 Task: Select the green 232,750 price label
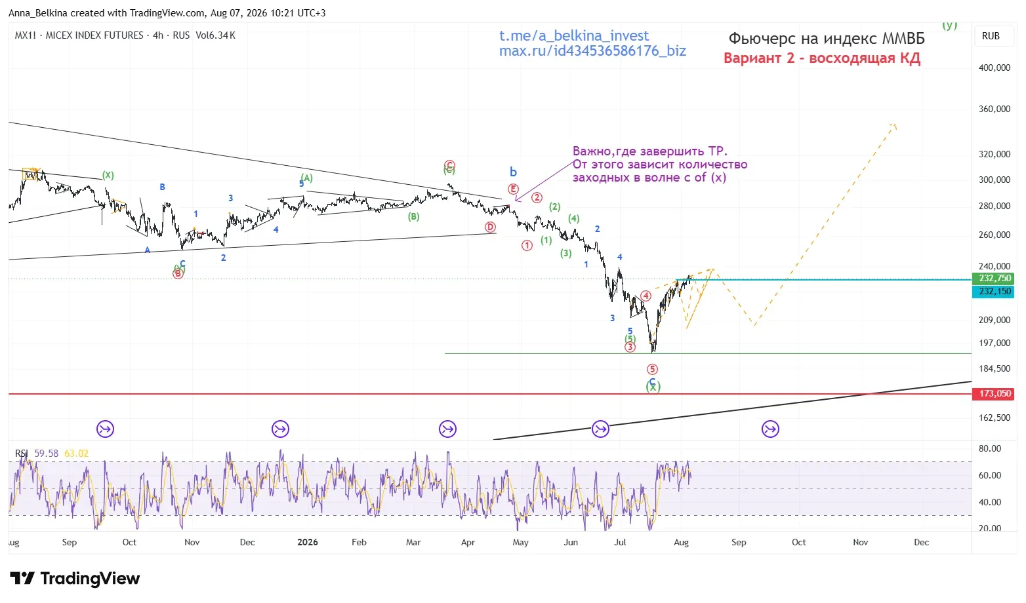(995, 279)
